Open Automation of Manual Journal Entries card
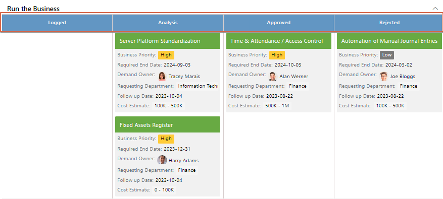Image resolution: width=443 pixels, height=199 pixels. click(x=389, y=41)
